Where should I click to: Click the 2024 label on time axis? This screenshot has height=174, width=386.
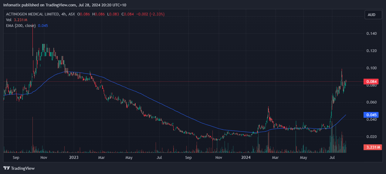(246, 158)
